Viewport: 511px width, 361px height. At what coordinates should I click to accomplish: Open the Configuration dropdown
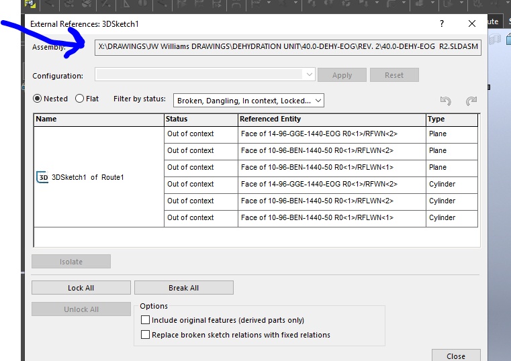click(205, 74)
